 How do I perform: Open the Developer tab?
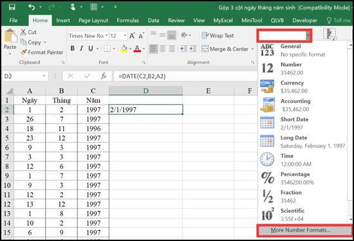(305, 21)
